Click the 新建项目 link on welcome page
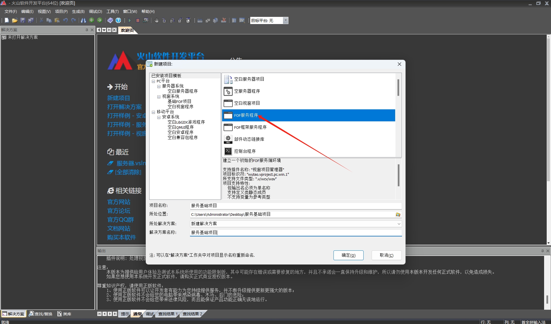This screenshot has height=324, width=551. tap(119, 98)
